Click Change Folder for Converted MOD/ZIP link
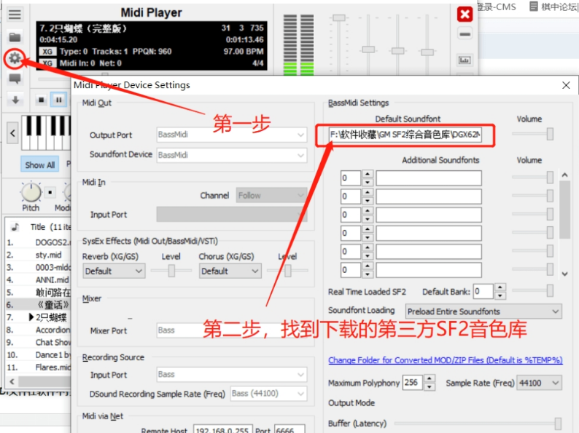579x433 pixels. [x=445, y=360]
